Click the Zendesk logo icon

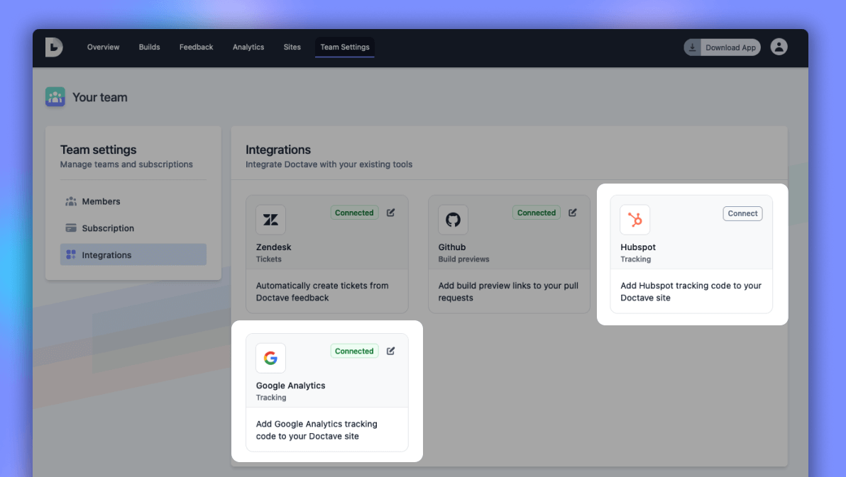coord(271,220)
